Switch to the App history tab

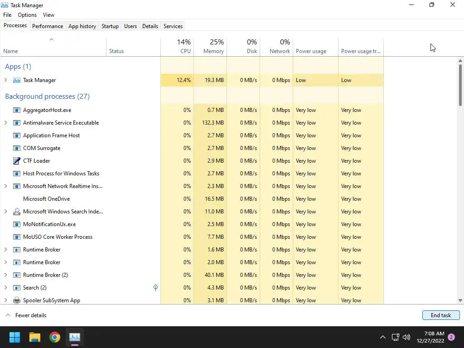82,26
